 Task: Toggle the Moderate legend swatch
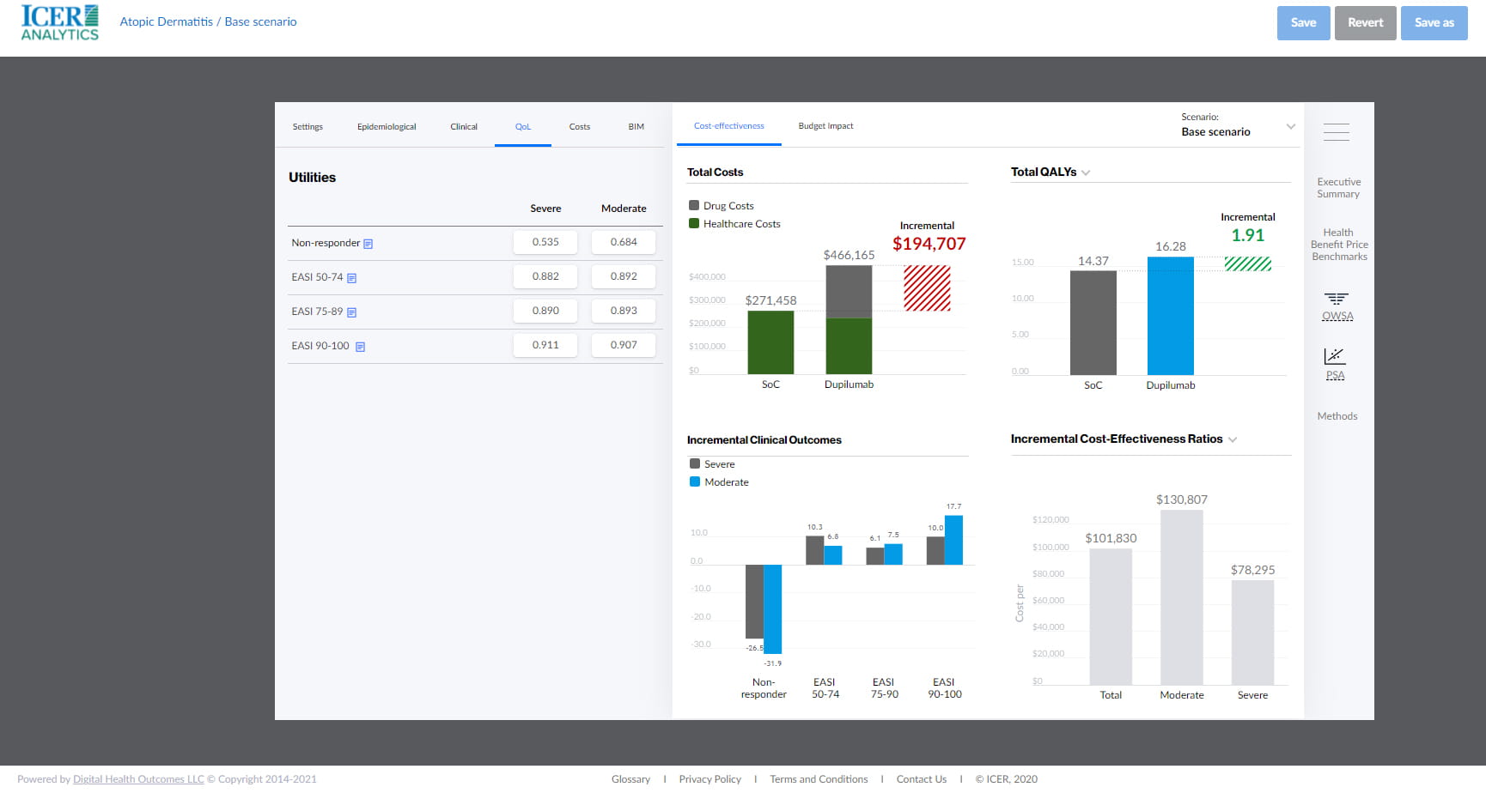(x=695, y=482)
